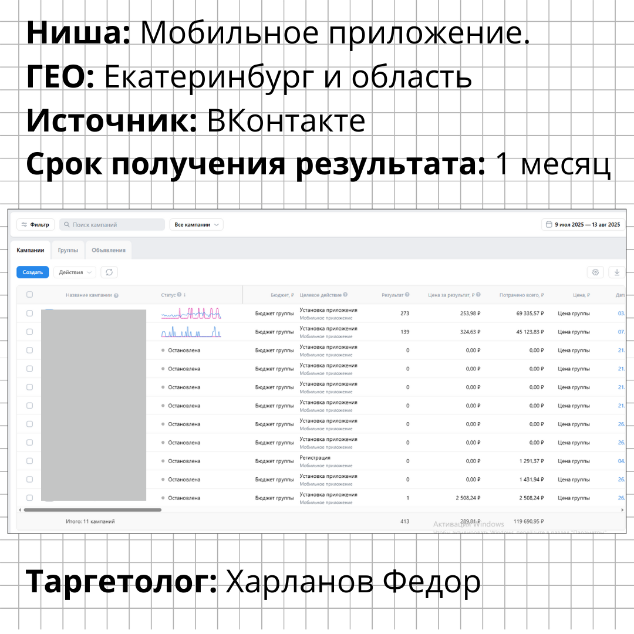Click the Фильтр button
The height and width of the screenshot is (634, 634).
pyautogui.click(x=36, y=224)
